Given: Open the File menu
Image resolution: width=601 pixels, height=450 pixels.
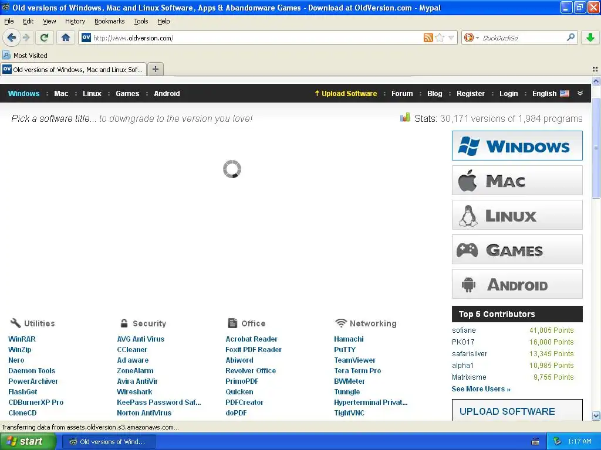Looking at the screenshot, I should click(9, 21).
